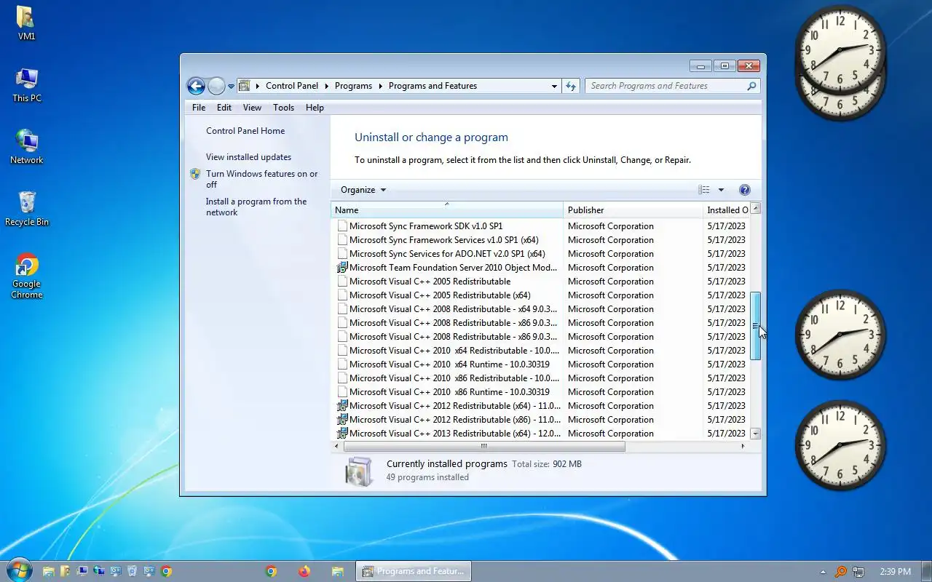Show hidden tray icons arrow
932x582 pixels.
[x=823, y=572]
